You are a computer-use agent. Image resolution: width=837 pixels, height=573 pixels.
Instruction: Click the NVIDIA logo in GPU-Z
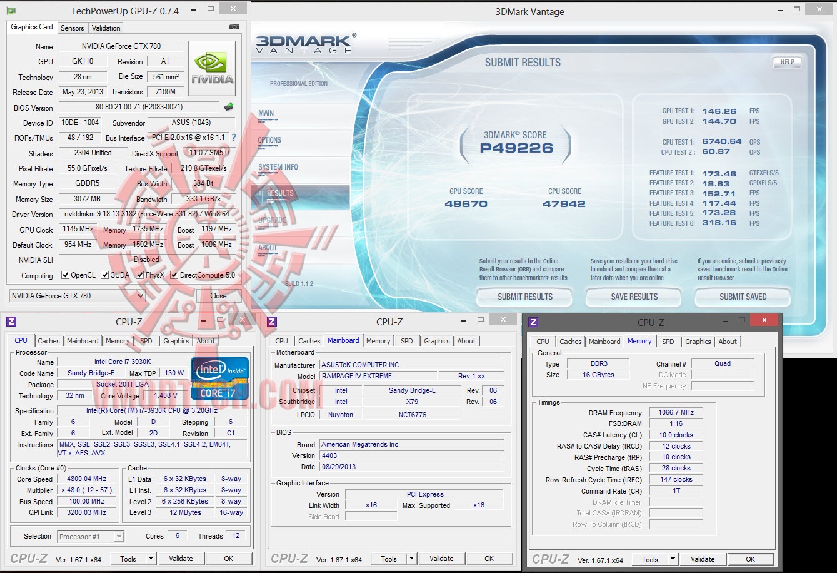pos(213,68)
